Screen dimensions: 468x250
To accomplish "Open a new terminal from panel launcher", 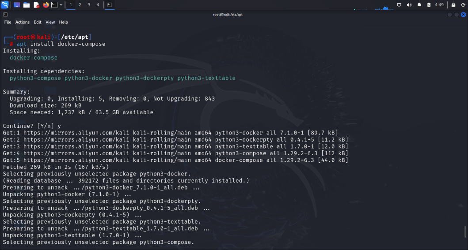I will coord(54,5).
